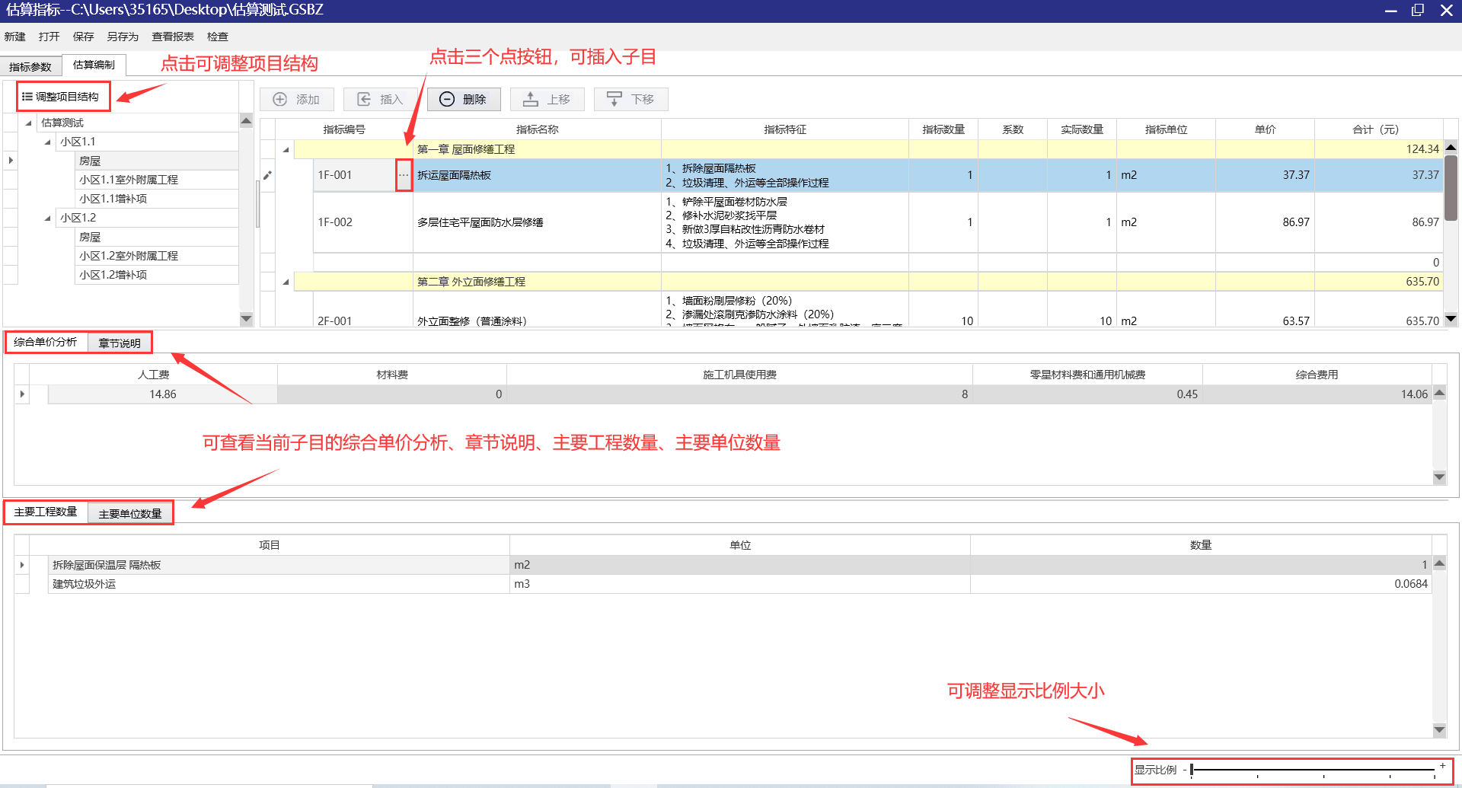1462x788 pixels.
Task: Switch to the 指标参数 tab
Action: (30, 67)
